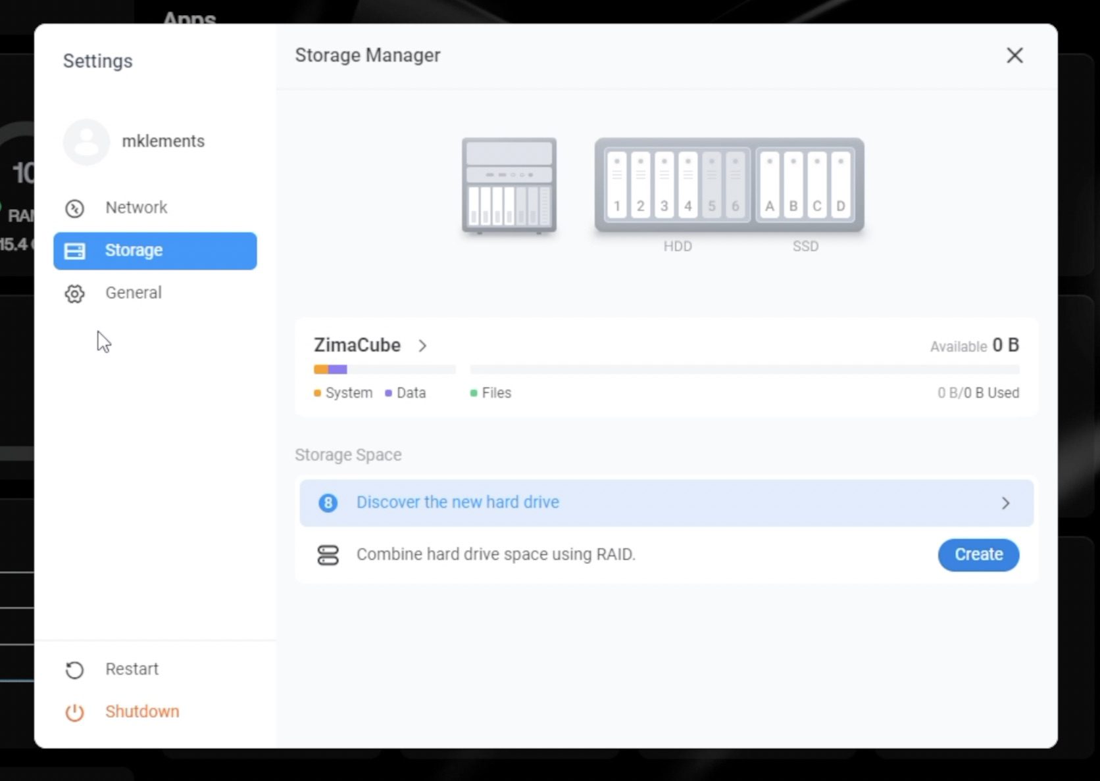Viewport: 1100px width, 781px height.
Task: Click the RAID stacked disks icon
Action: (328, 555)
